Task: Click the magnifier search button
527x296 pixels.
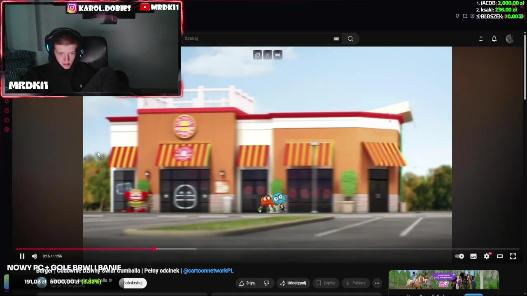Action: point(350,39)
